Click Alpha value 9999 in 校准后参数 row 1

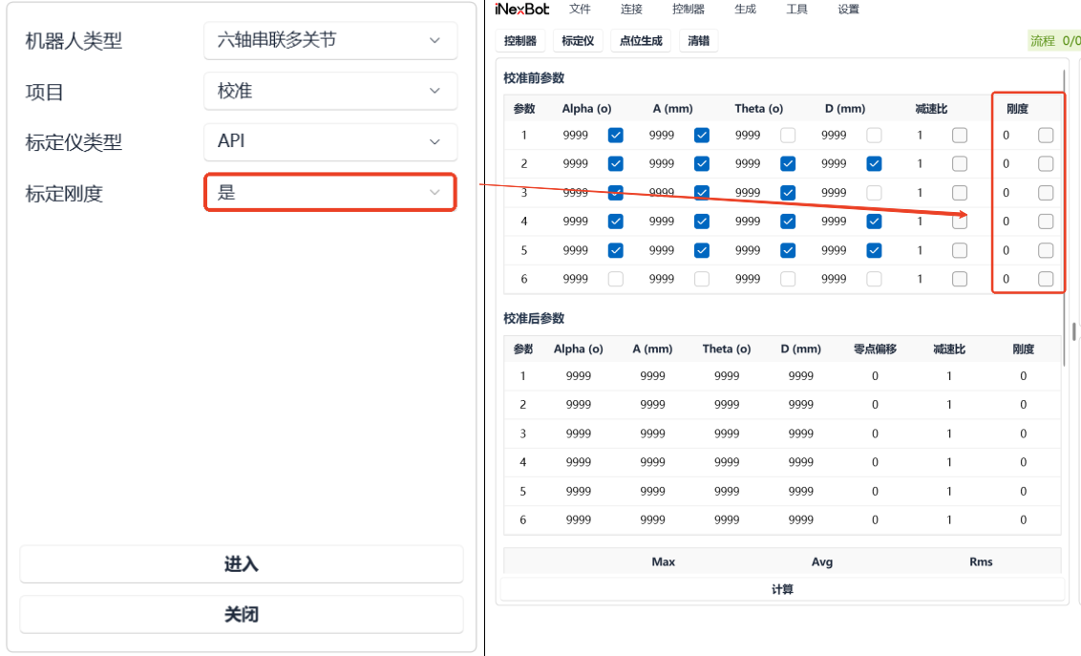(x=579, y=375)
